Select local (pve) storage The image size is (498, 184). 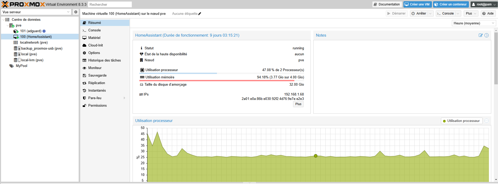(29, 54)
